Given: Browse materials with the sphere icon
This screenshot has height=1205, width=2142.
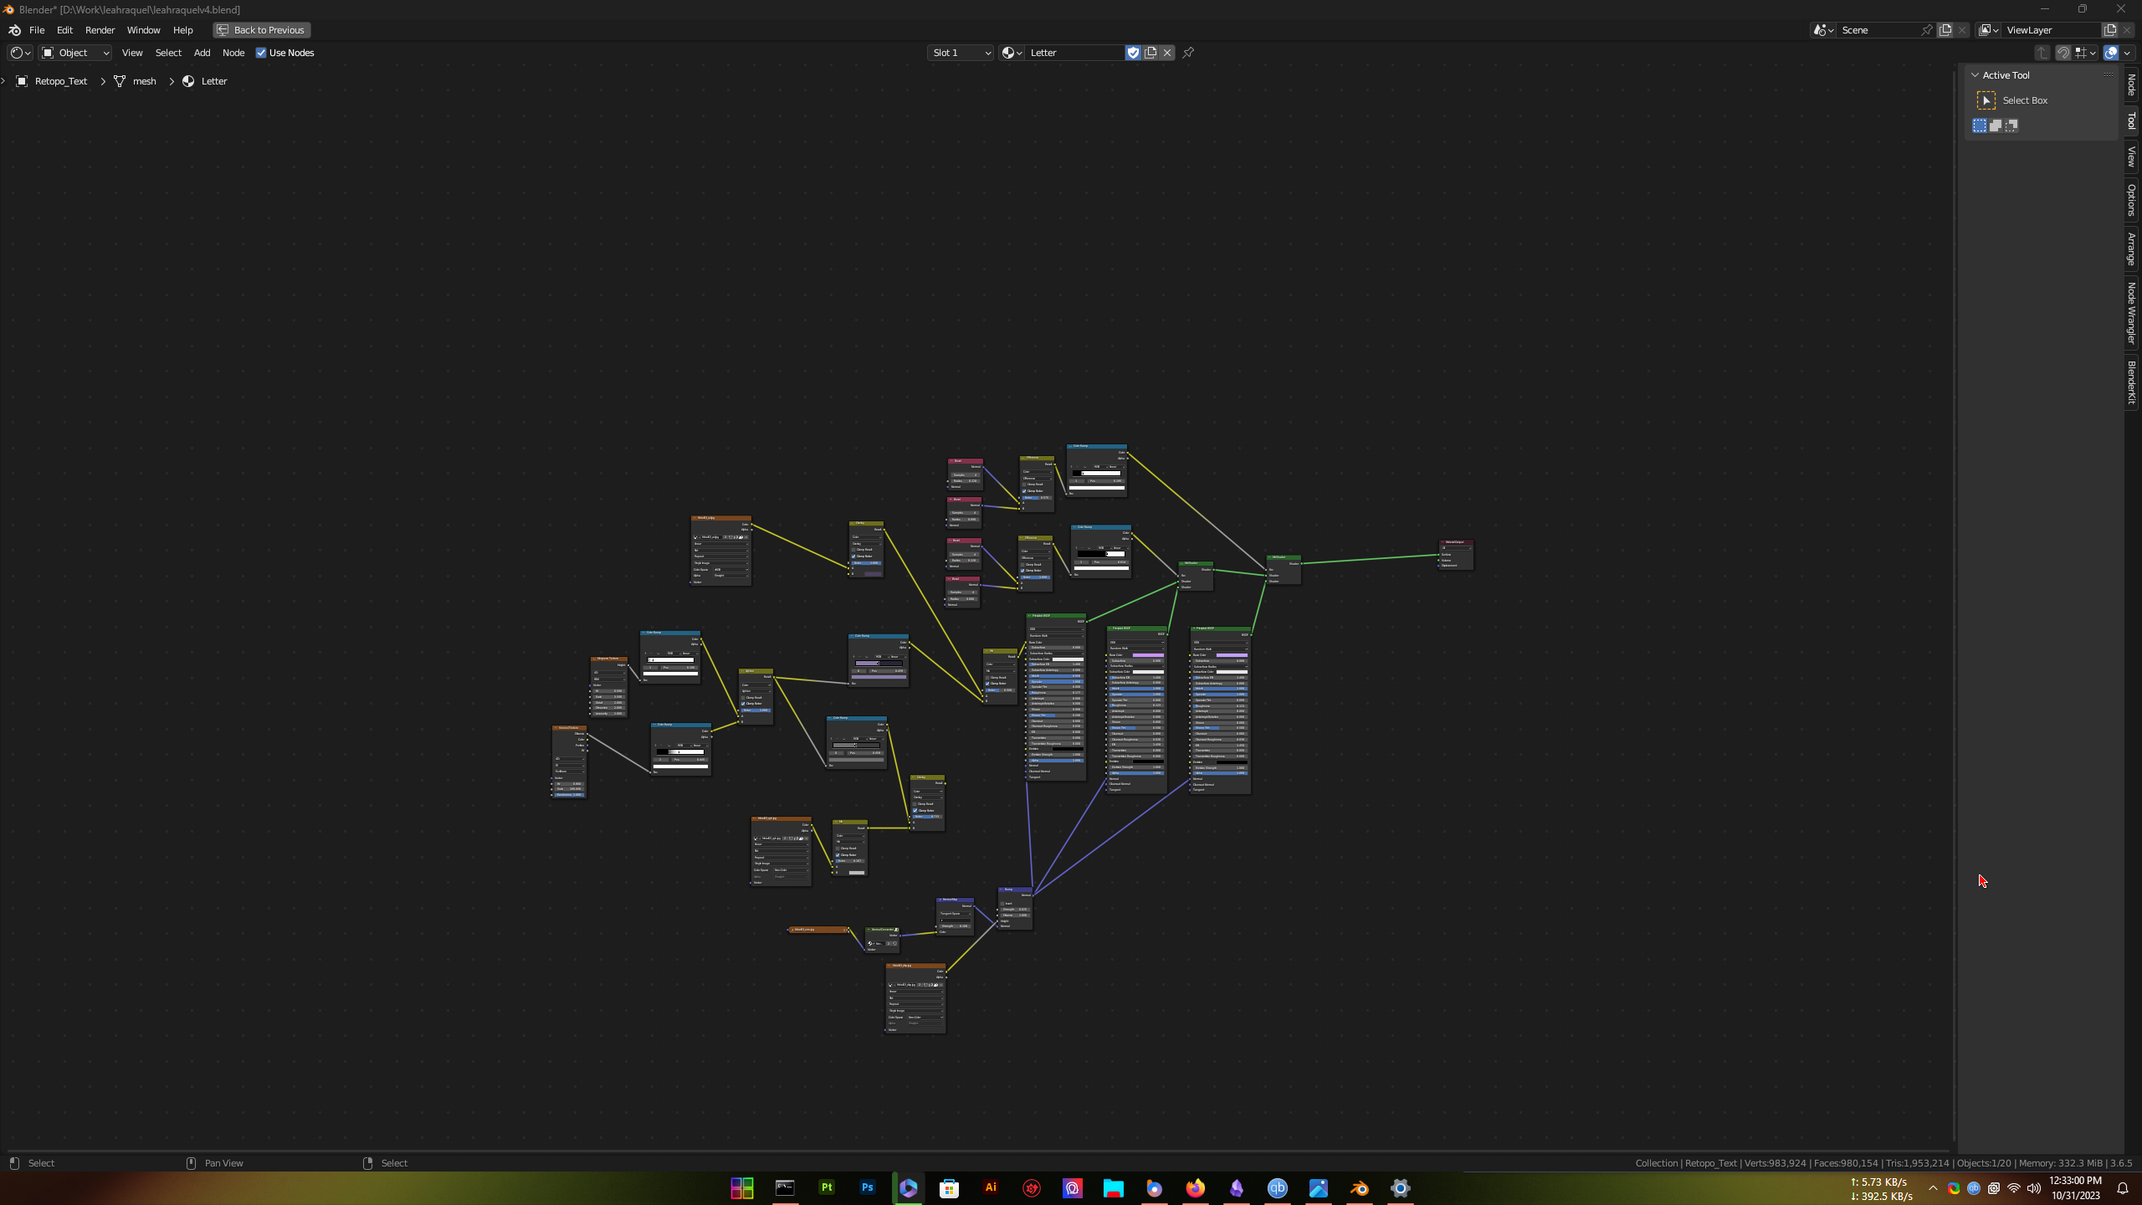Looking at the screenshot, I should point(1012,53).
